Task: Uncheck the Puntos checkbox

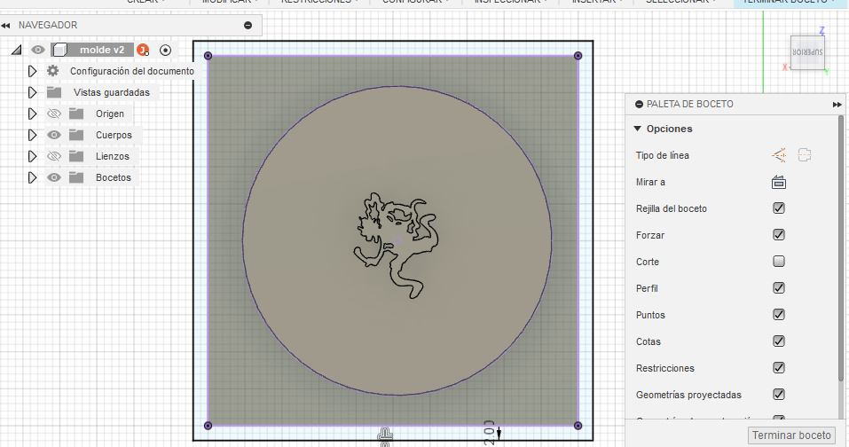Action: [x=779, y=315]
